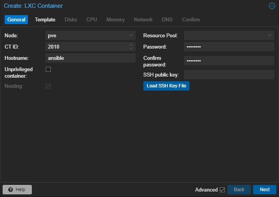Click the Back button
The image size is (279, 197).
[239, 190]
